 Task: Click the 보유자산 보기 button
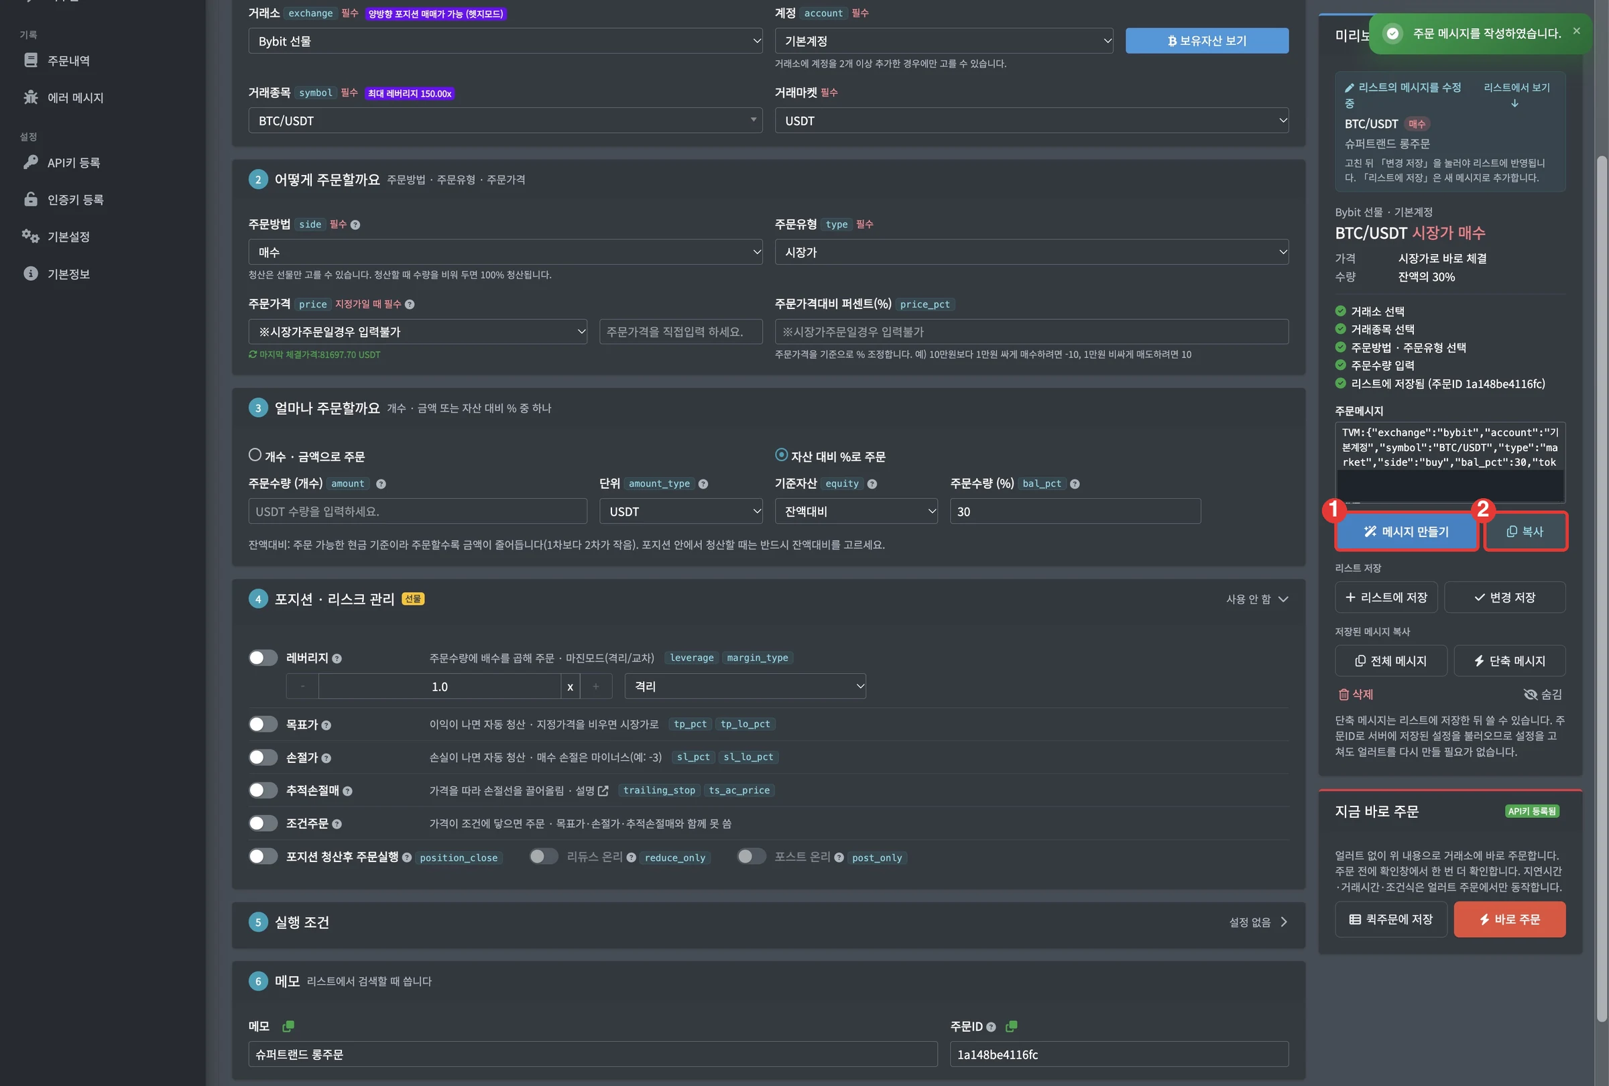[1207, 41]
